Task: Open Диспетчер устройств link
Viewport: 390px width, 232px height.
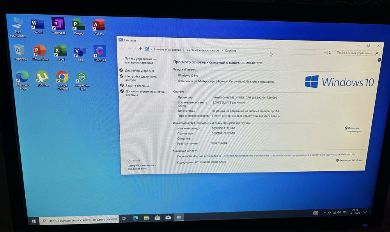Action: coord(140,71)
